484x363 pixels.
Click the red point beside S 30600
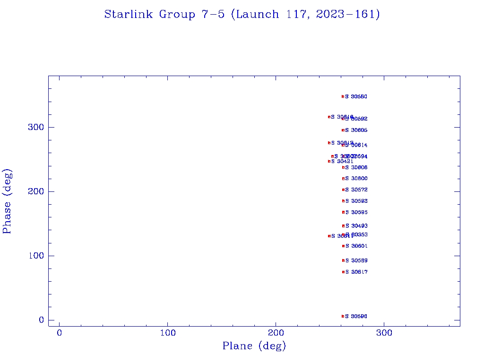tap(343, 179)
